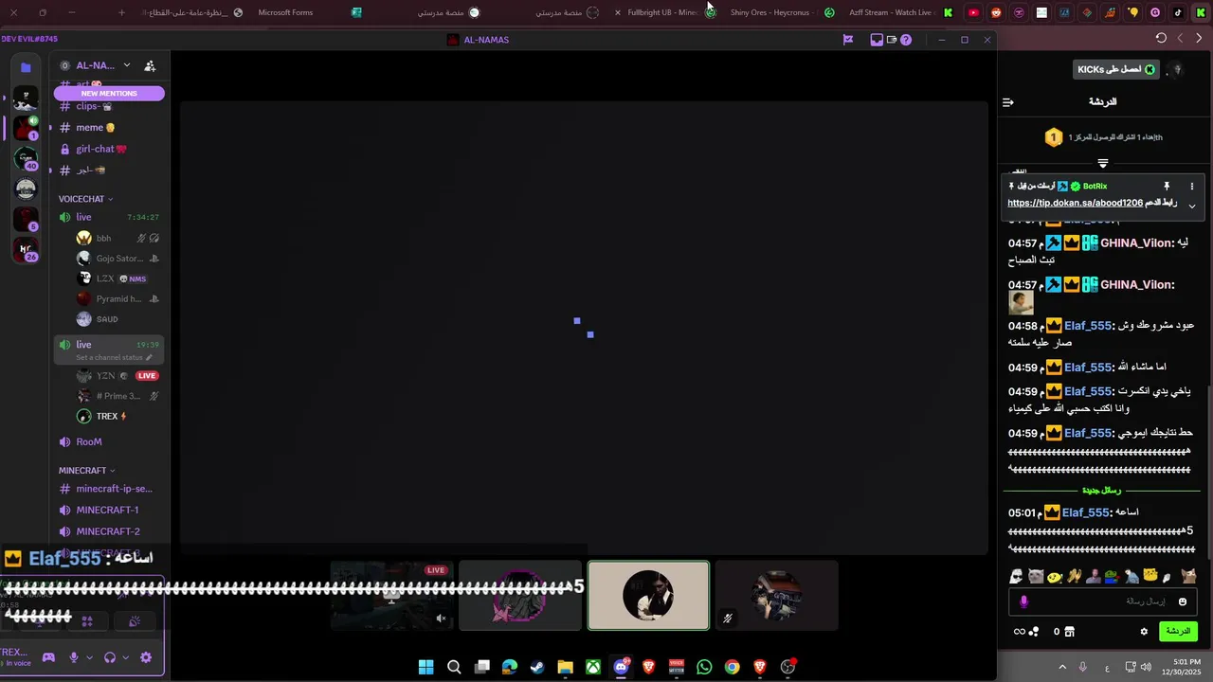Open the invite people icon beside AL-NA server name
The height and width of the screenshot is (682, 1213).
pos(150,65)
